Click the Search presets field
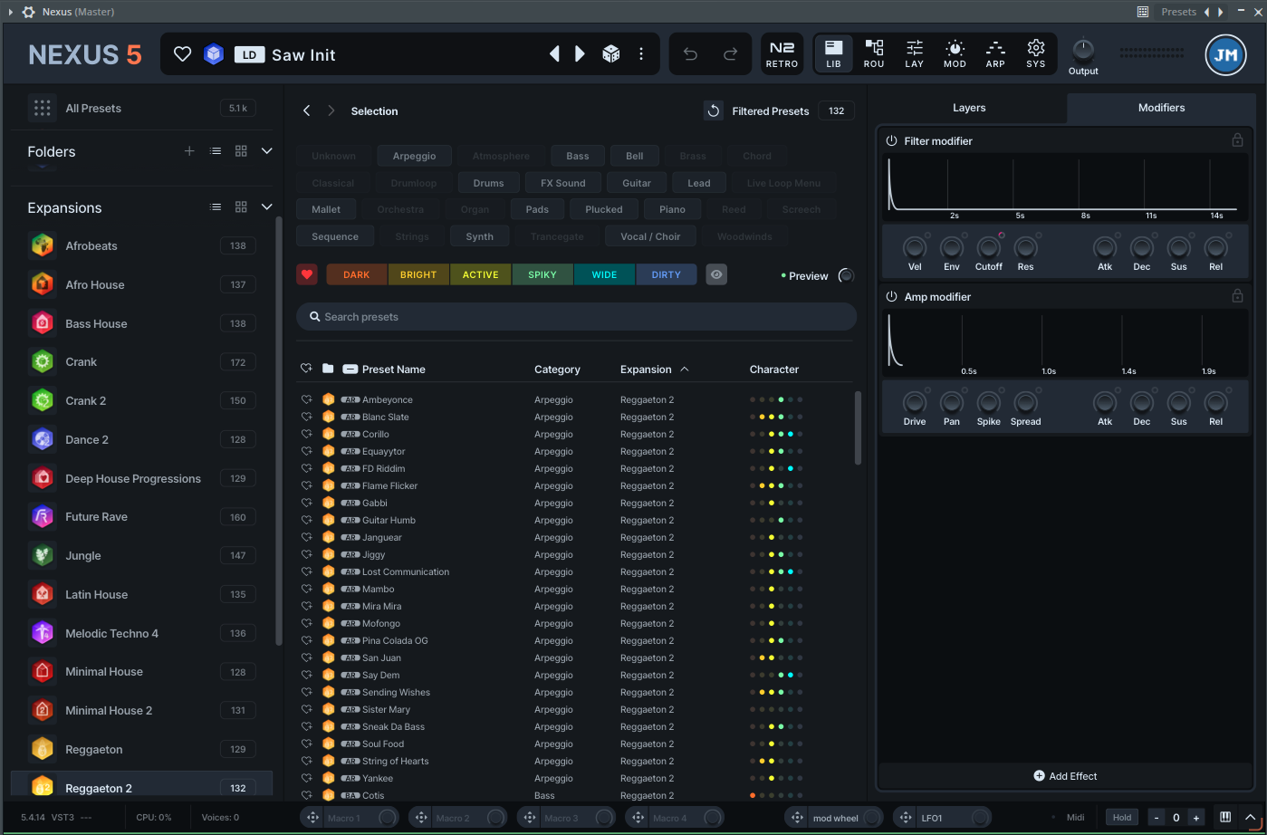1267x835 pixels. (x=576, y=317)
